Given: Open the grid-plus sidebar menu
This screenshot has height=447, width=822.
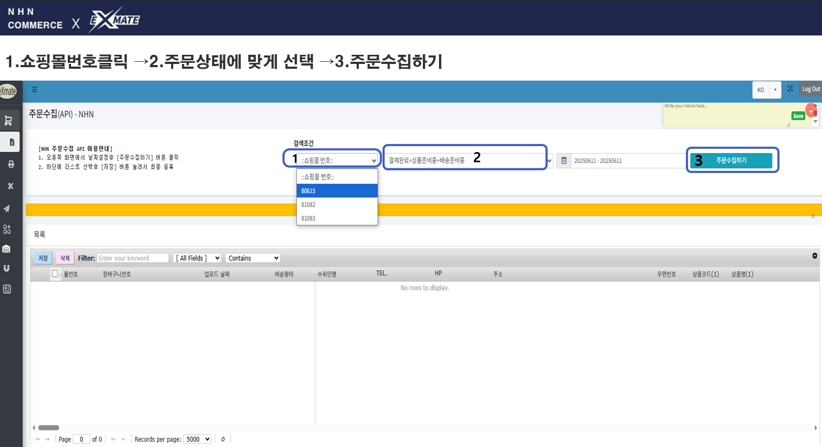Looking at the screenshot, I should [x=6, y=229].
